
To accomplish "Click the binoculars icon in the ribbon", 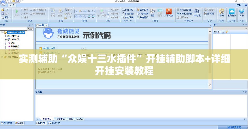I will [197, 11].
